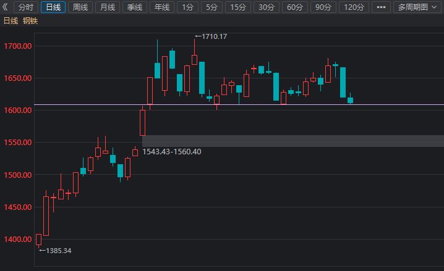Select the 60分 period button
The image size is (444, 271).
pyautogui.click(x=295, y=7)
